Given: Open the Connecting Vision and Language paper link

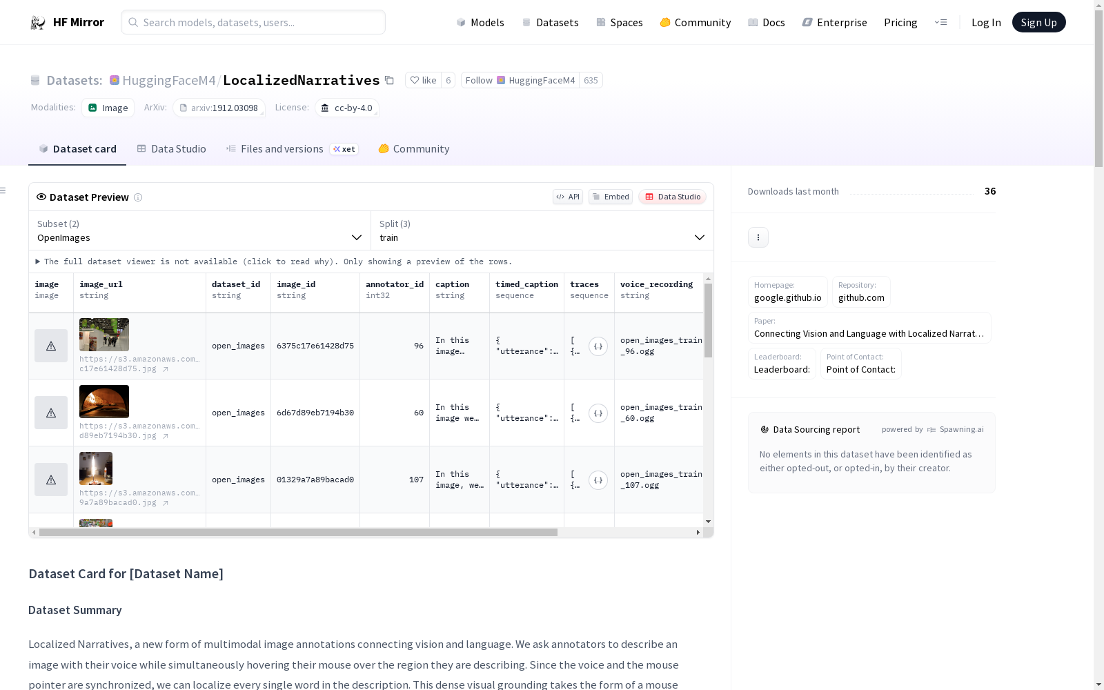Looking at the screenshot, I should [x=869, y=328].
